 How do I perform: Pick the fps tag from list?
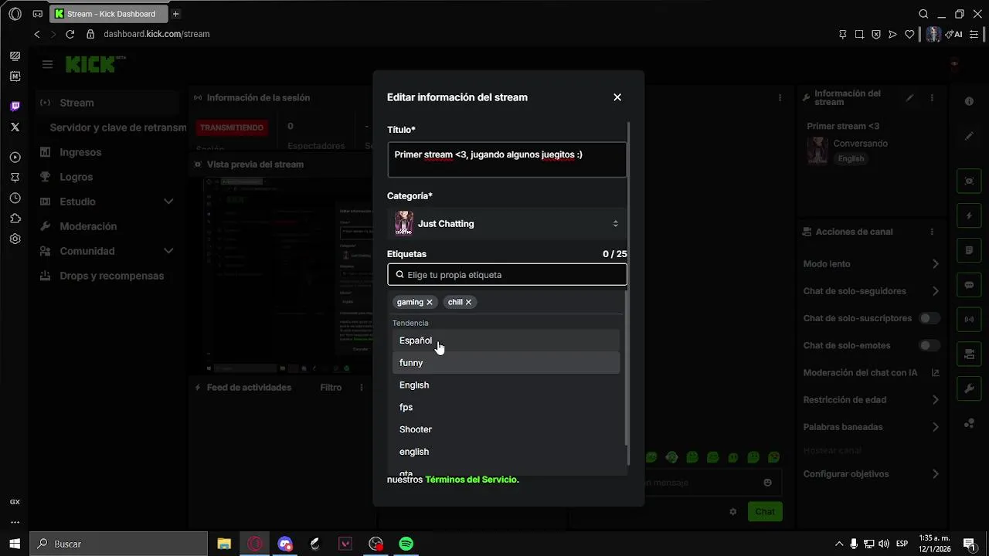tap(506, 407)
